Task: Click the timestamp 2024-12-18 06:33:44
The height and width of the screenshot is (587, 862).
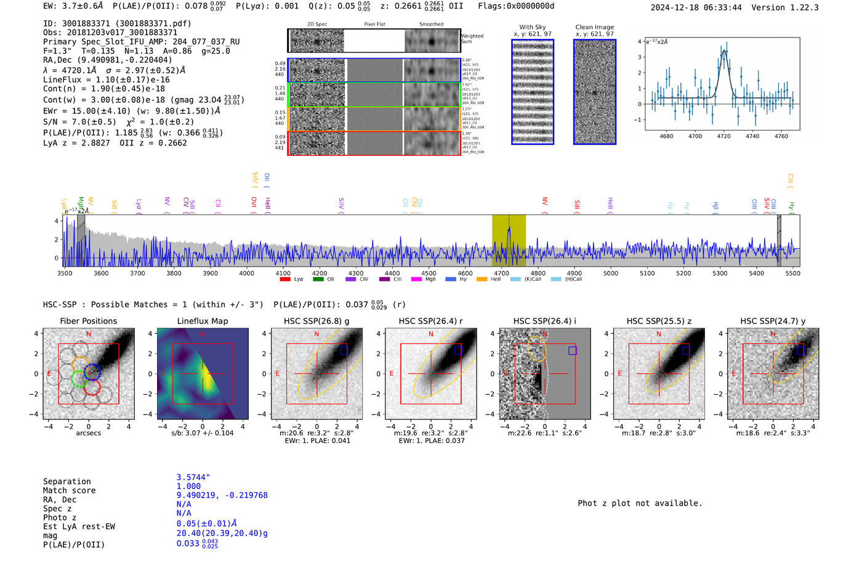Action: [x=696, y=7]
